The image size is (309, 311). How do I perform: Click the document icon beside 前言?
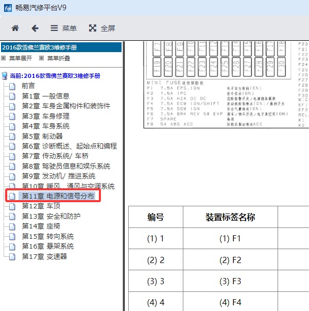[x=12, y=86]
